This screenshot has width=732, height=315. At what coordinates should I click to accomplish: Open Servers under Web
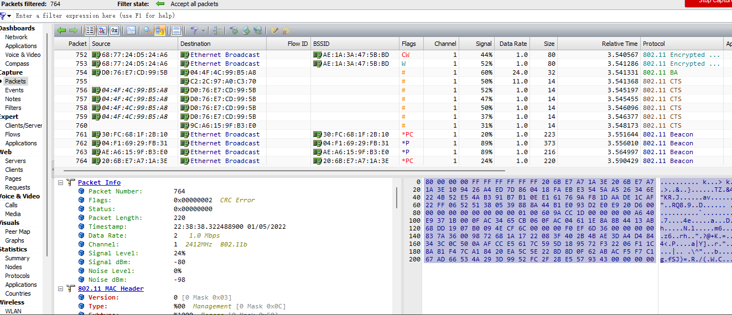(x=15, y=161)
